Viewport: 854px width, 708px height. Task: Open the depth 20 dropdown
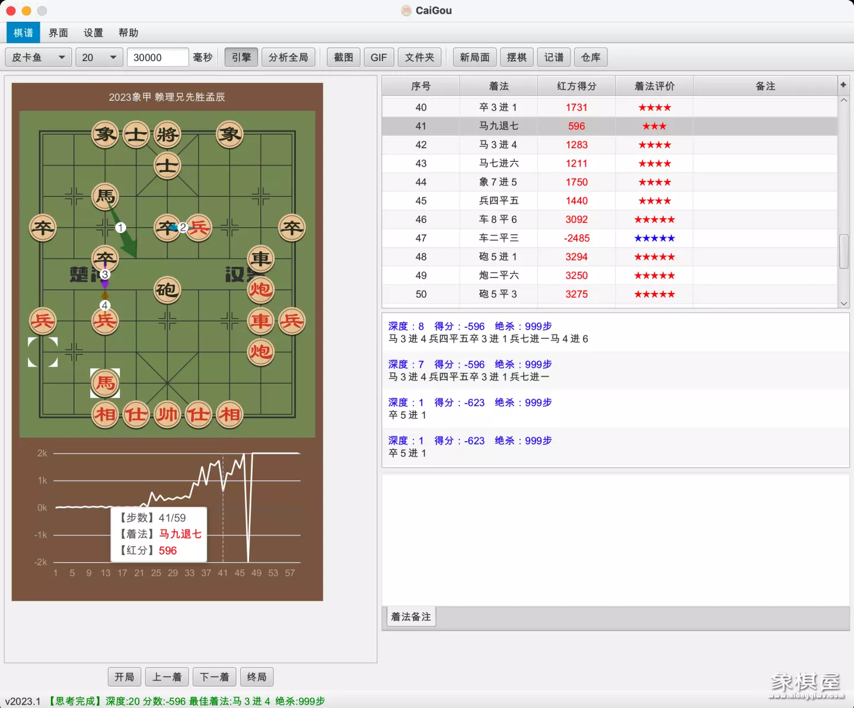click(x=99, y=58)
